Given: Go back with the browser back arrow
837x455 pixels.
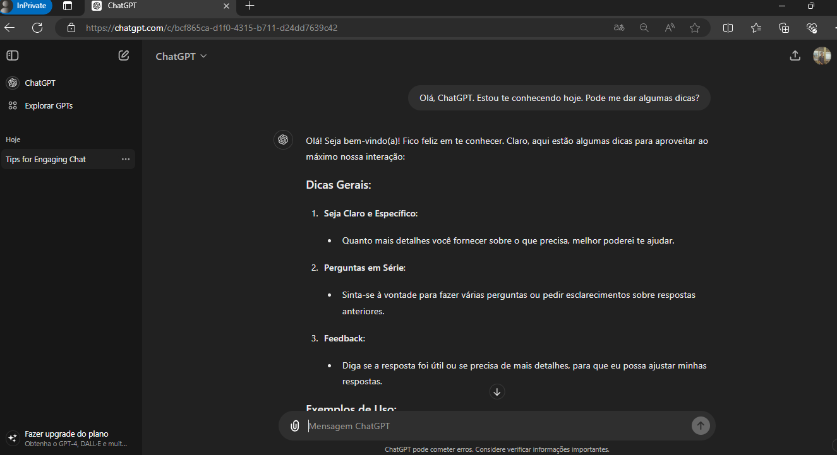Looking at the screenshot, I should (x=10, y=28).
